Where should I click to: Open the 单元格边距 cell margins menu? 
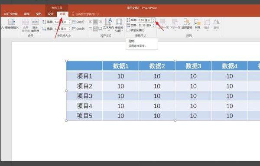[119, 25]
